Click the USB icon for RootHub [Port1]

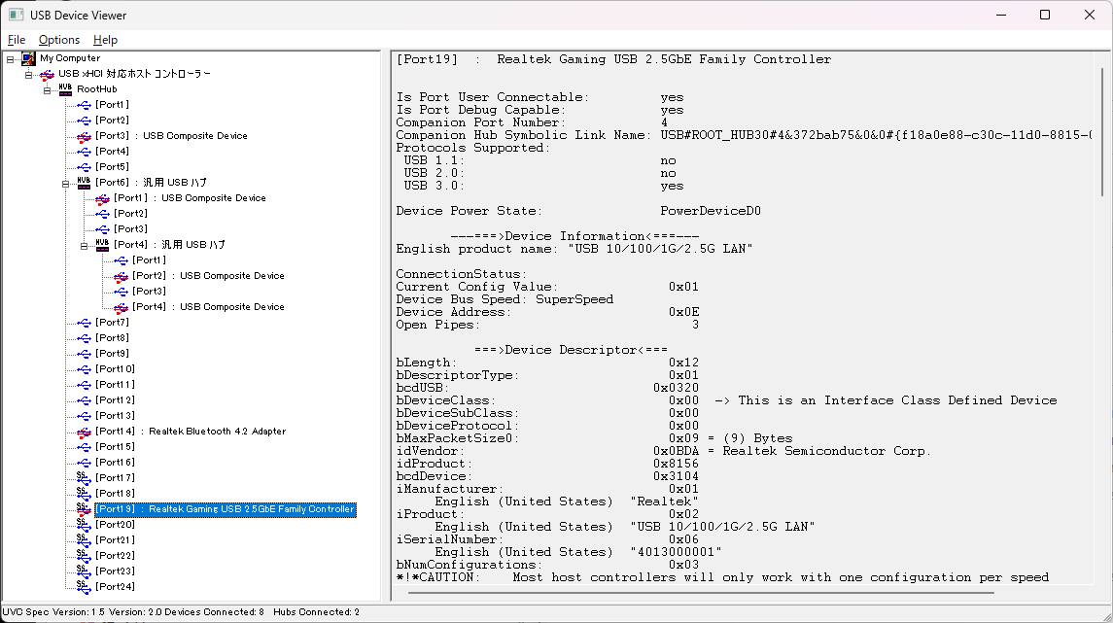pyautogui.click(x=84, y=105)
